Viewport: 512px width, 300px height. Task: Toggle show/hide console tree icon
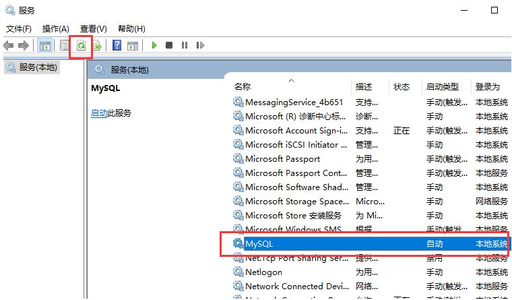click(44, 45)
